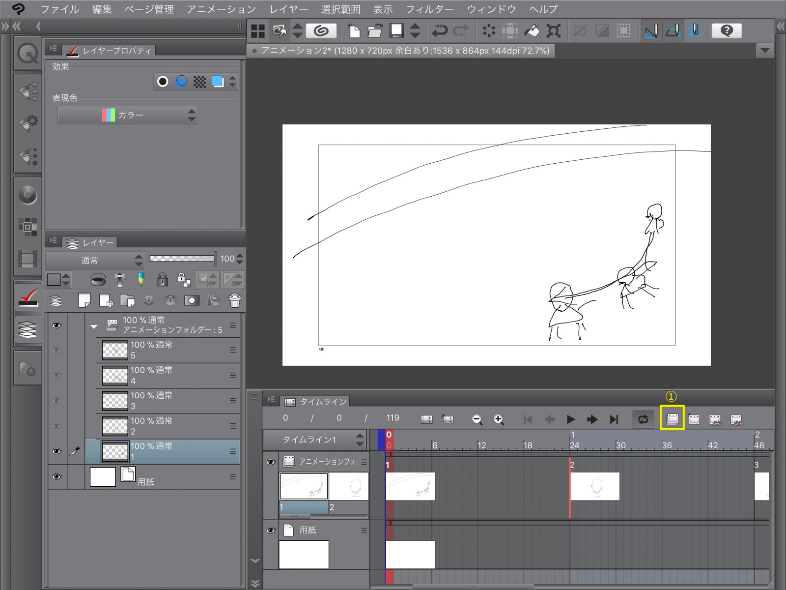The width and height of the screenshot is (786, 590).
Task: Open the layers stack sidebar icon
Action: pyautogui.click(x=28, y=329)
